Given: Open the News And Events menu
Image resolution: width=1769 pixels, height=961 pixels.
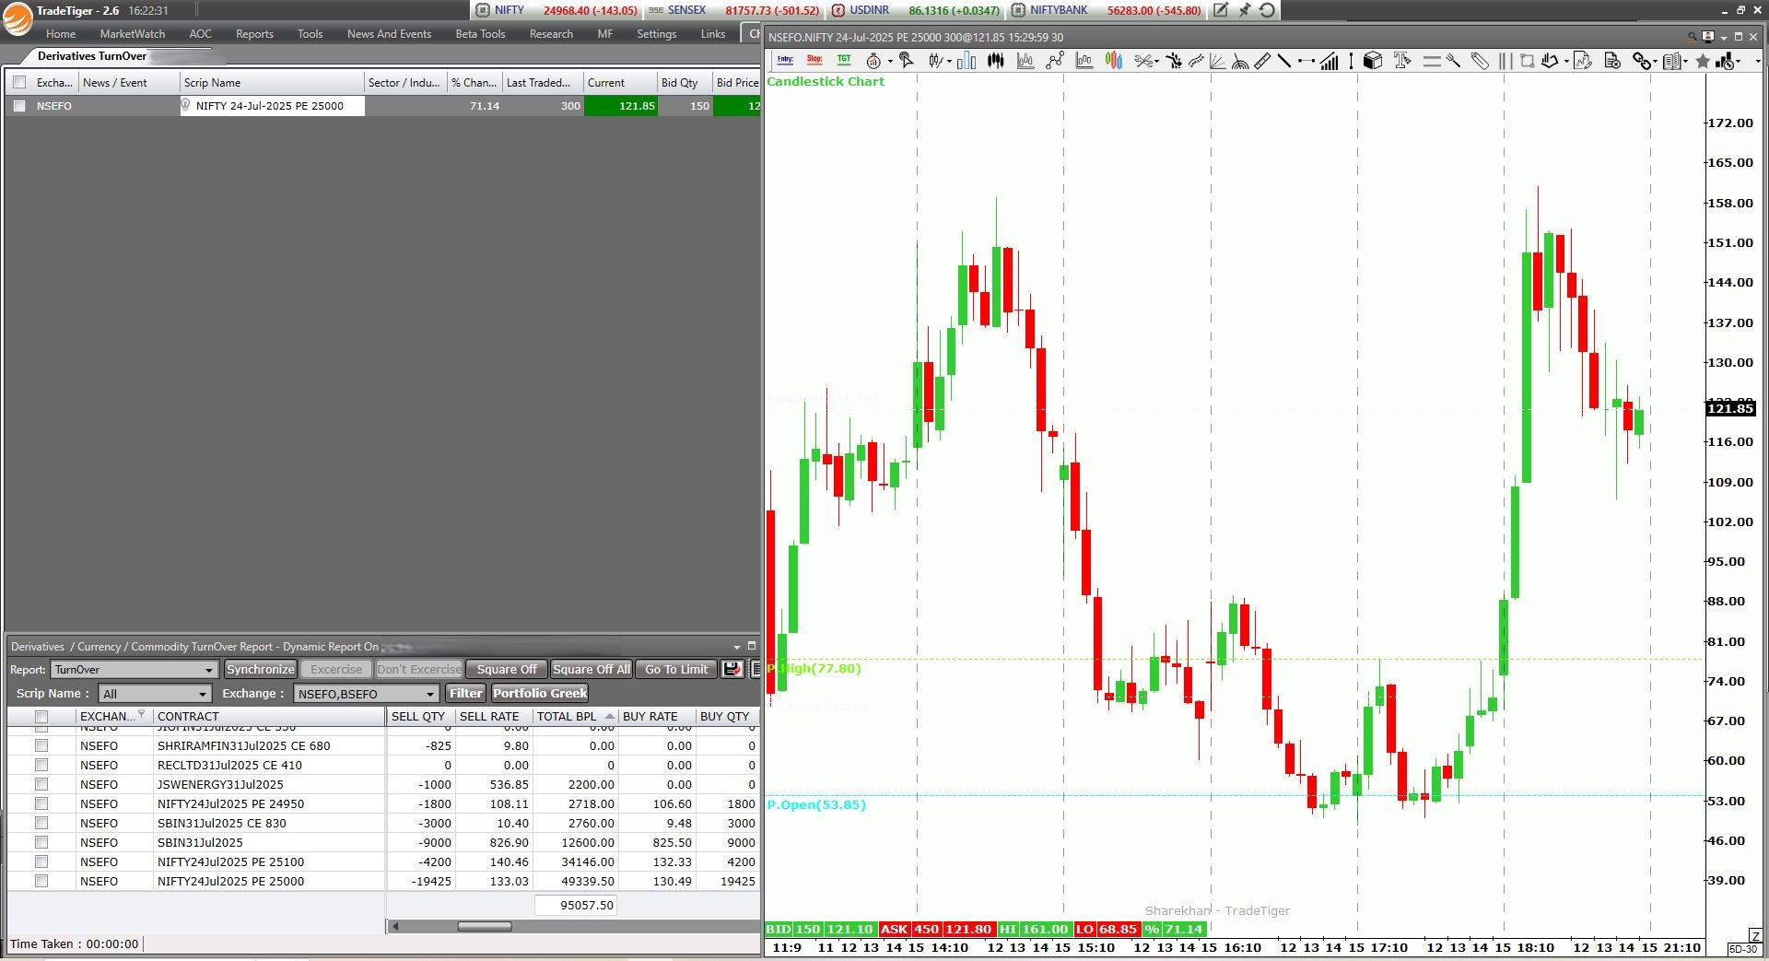Looking at the screenshot, I should (389, 34).
